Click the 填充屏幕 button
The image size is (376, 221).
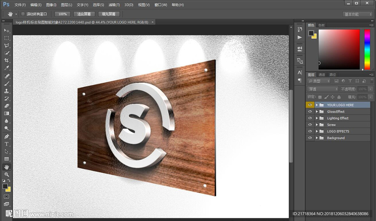click(x=109, y=14)
